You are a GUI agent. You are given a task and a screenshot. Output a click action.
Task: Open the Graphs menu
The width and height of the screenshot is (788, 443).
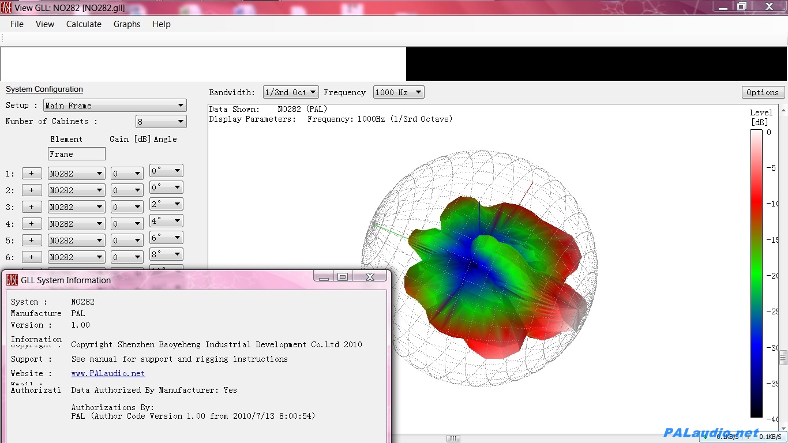pyautogui.click(x=127, y=24)
